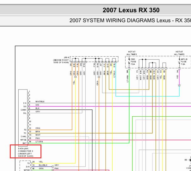Click the vertical "WHT" label below E10
This screenshot has width=191, height=171.
click(141, 77)
